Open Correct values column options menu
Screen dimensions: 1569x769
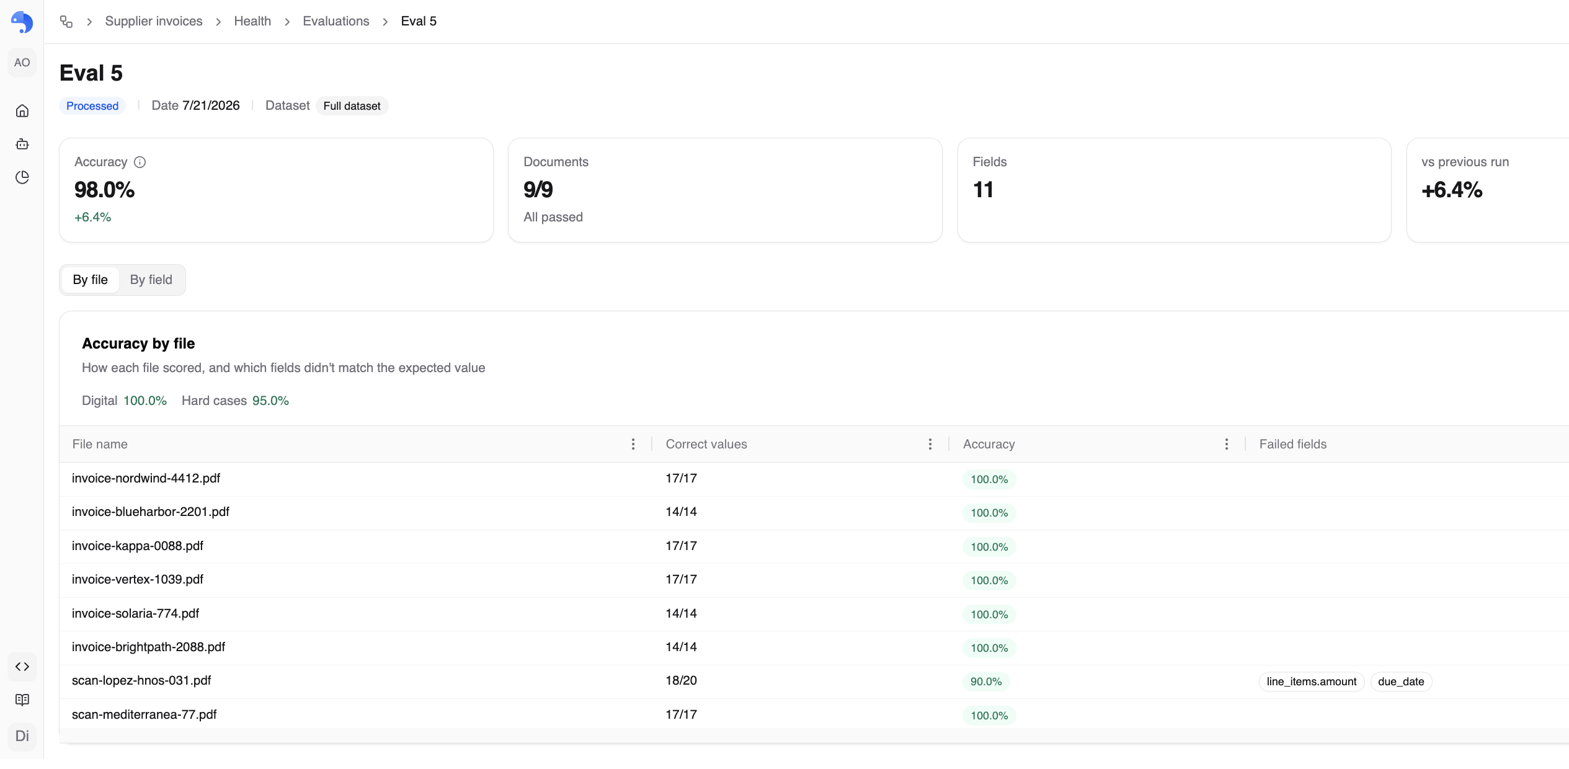pyautogui.click(x=930, y=444)
